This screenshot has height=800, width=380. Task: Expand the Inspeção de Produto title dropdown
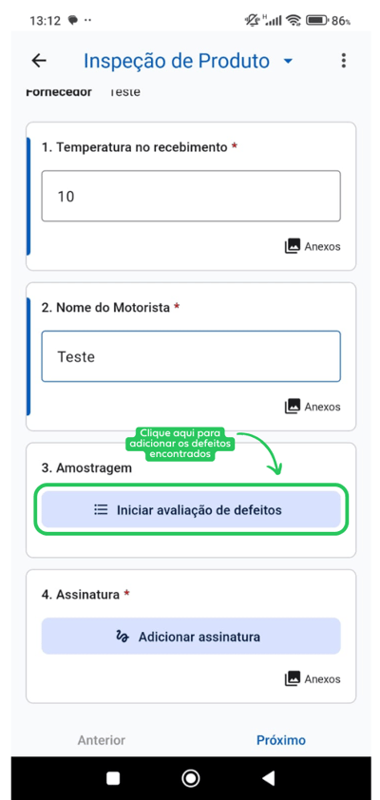pyautogui.click(x=288, y=61)
